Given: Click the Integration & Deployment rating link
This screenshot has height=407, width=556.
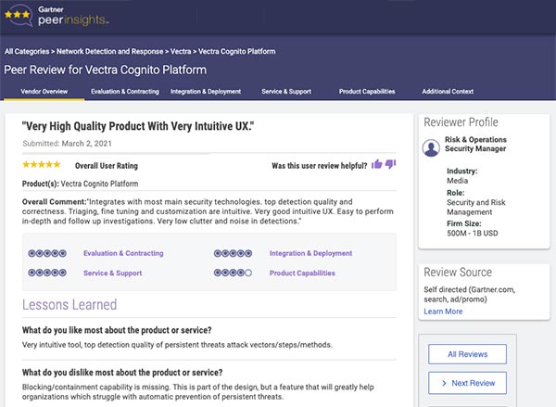Looking at the screenshot, I should tap(310, 253).
